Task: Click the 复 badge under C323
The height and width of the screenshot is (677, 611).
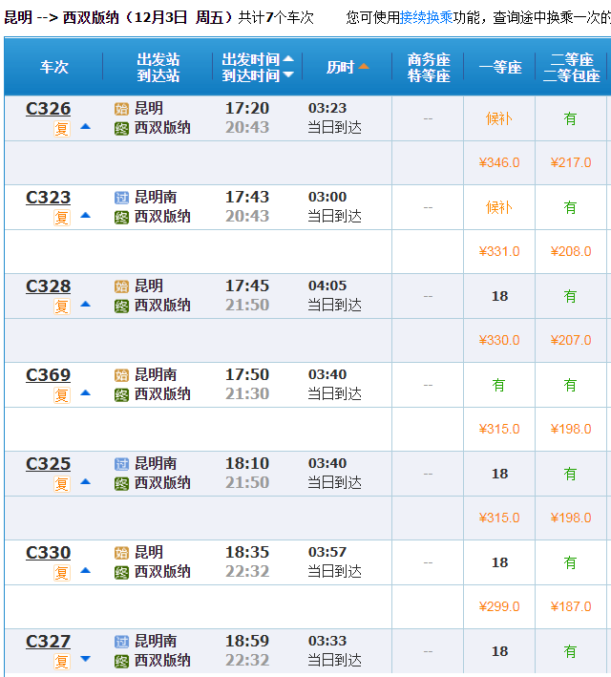Action: (62, 218)
